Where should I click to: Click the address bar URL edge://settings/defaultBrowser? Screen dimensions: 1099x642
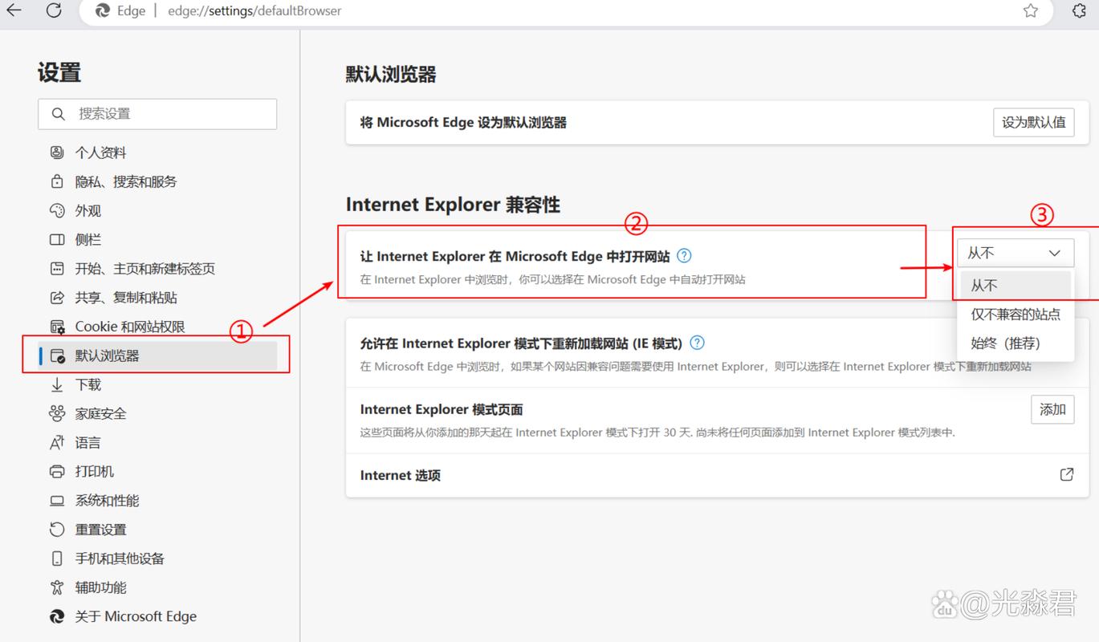pyautogui.click(x=254, y=11)
